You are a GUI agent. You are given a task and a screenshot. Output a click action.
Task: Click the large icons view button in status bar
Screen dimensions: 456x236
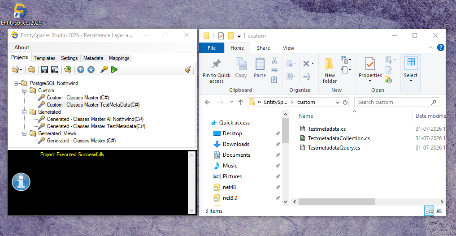(x=439, y=210)
